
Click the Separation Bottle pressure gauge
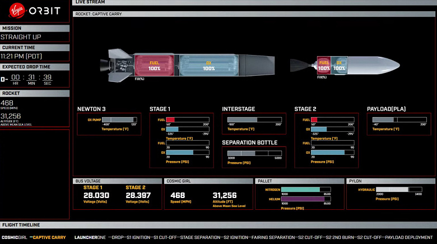pos(254,153)
